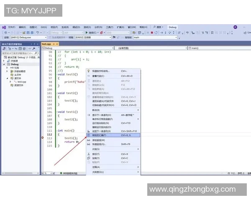The height and width of the screenshot is (200, 251).
Task: Click the Copy icon in context menu
Action: (x=88, y=158)
